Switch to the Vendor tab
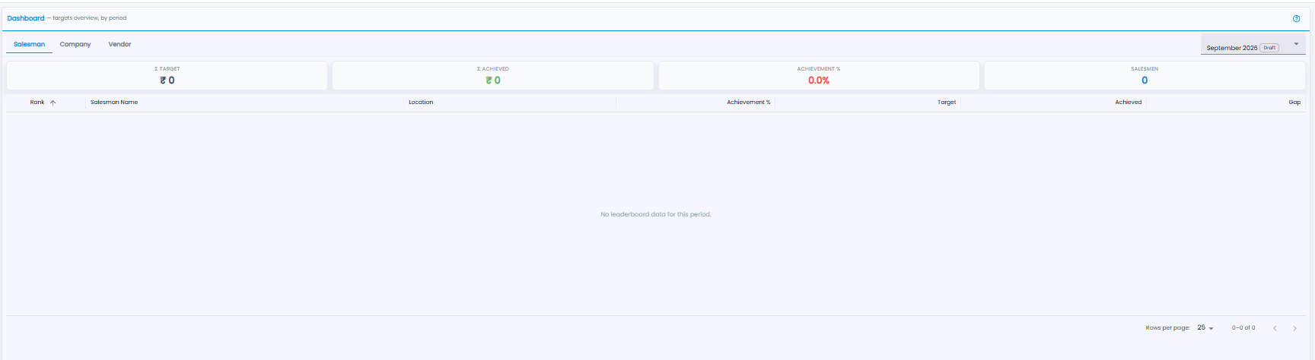The height and width of the screenshot is (360, 1315). tap(119, 44)
